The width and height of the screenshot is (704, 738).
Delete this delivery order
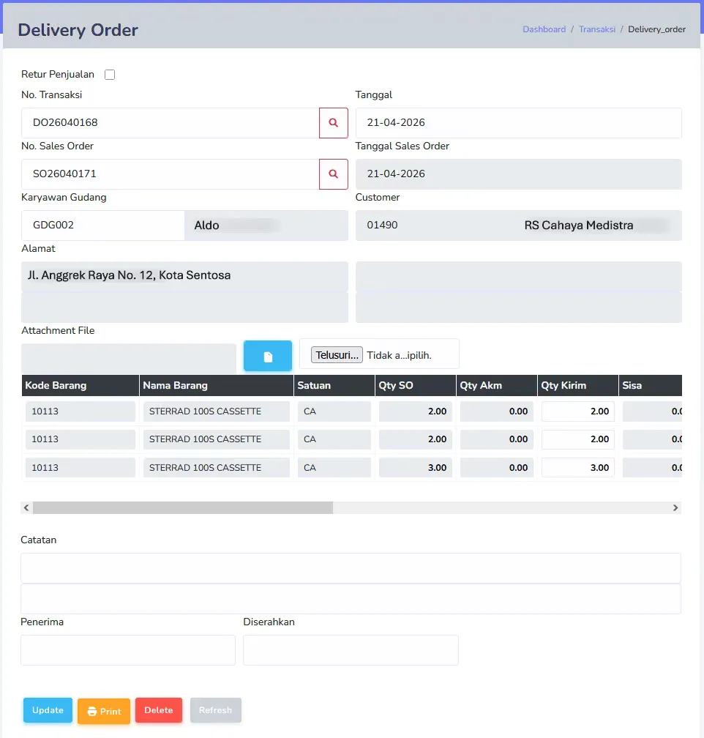click(159, 709)
